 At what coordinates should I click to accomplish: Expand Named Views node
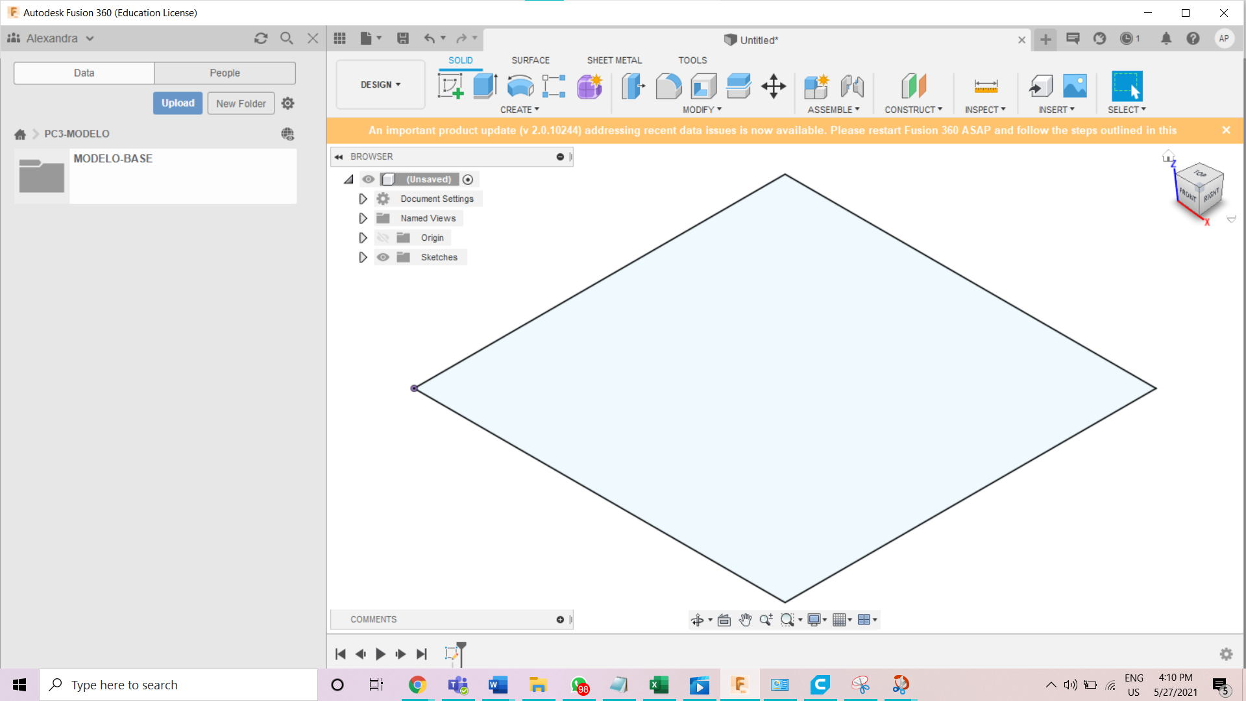(x=363, y=218)
